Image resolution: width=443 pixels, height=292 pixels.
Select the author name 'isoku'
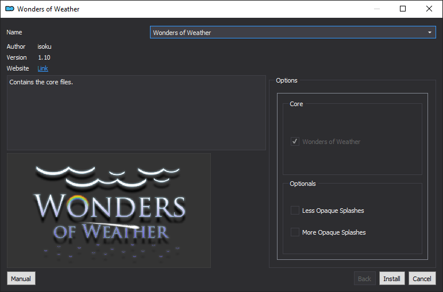tap(44, 46)
